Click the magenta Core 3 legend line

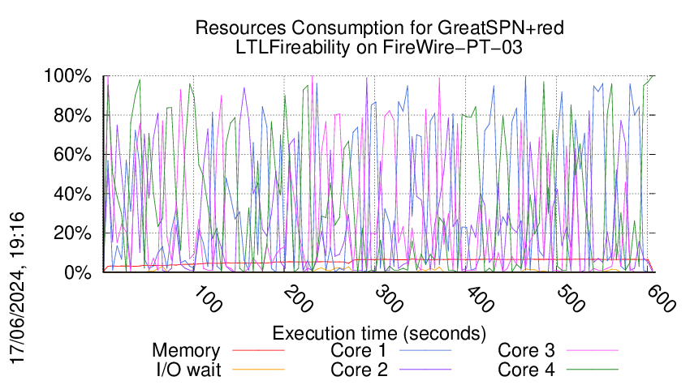(x=593, y=350)
